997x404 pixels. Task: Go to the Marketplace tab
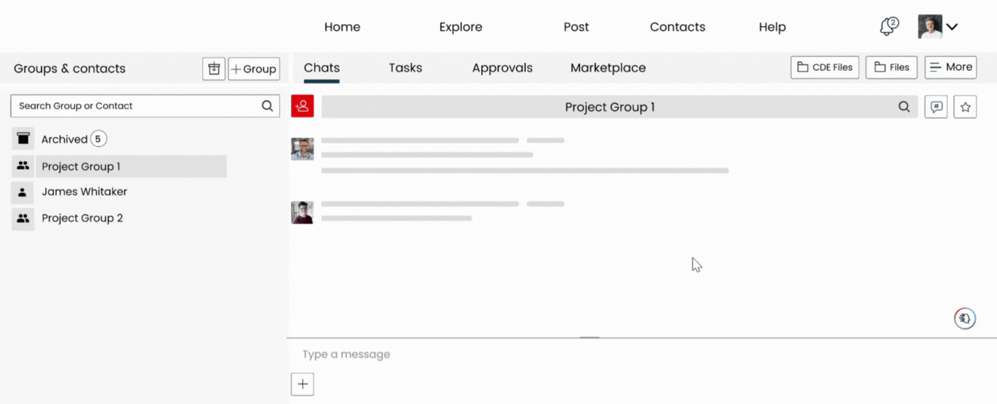pos(607,68)
